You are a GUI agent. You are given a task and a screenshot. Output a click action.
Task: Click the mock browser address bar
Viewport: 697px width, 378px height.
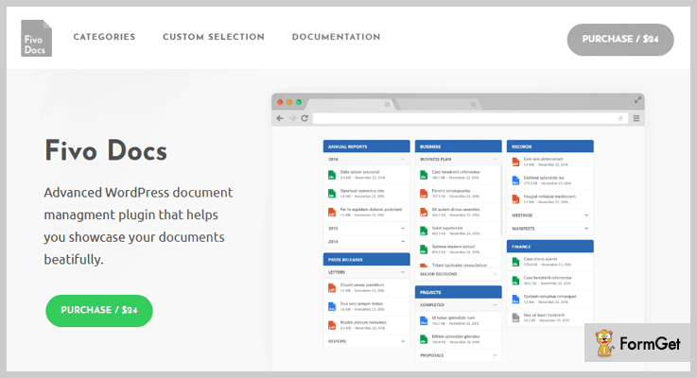pyautogui.click(x=470, y=118)
